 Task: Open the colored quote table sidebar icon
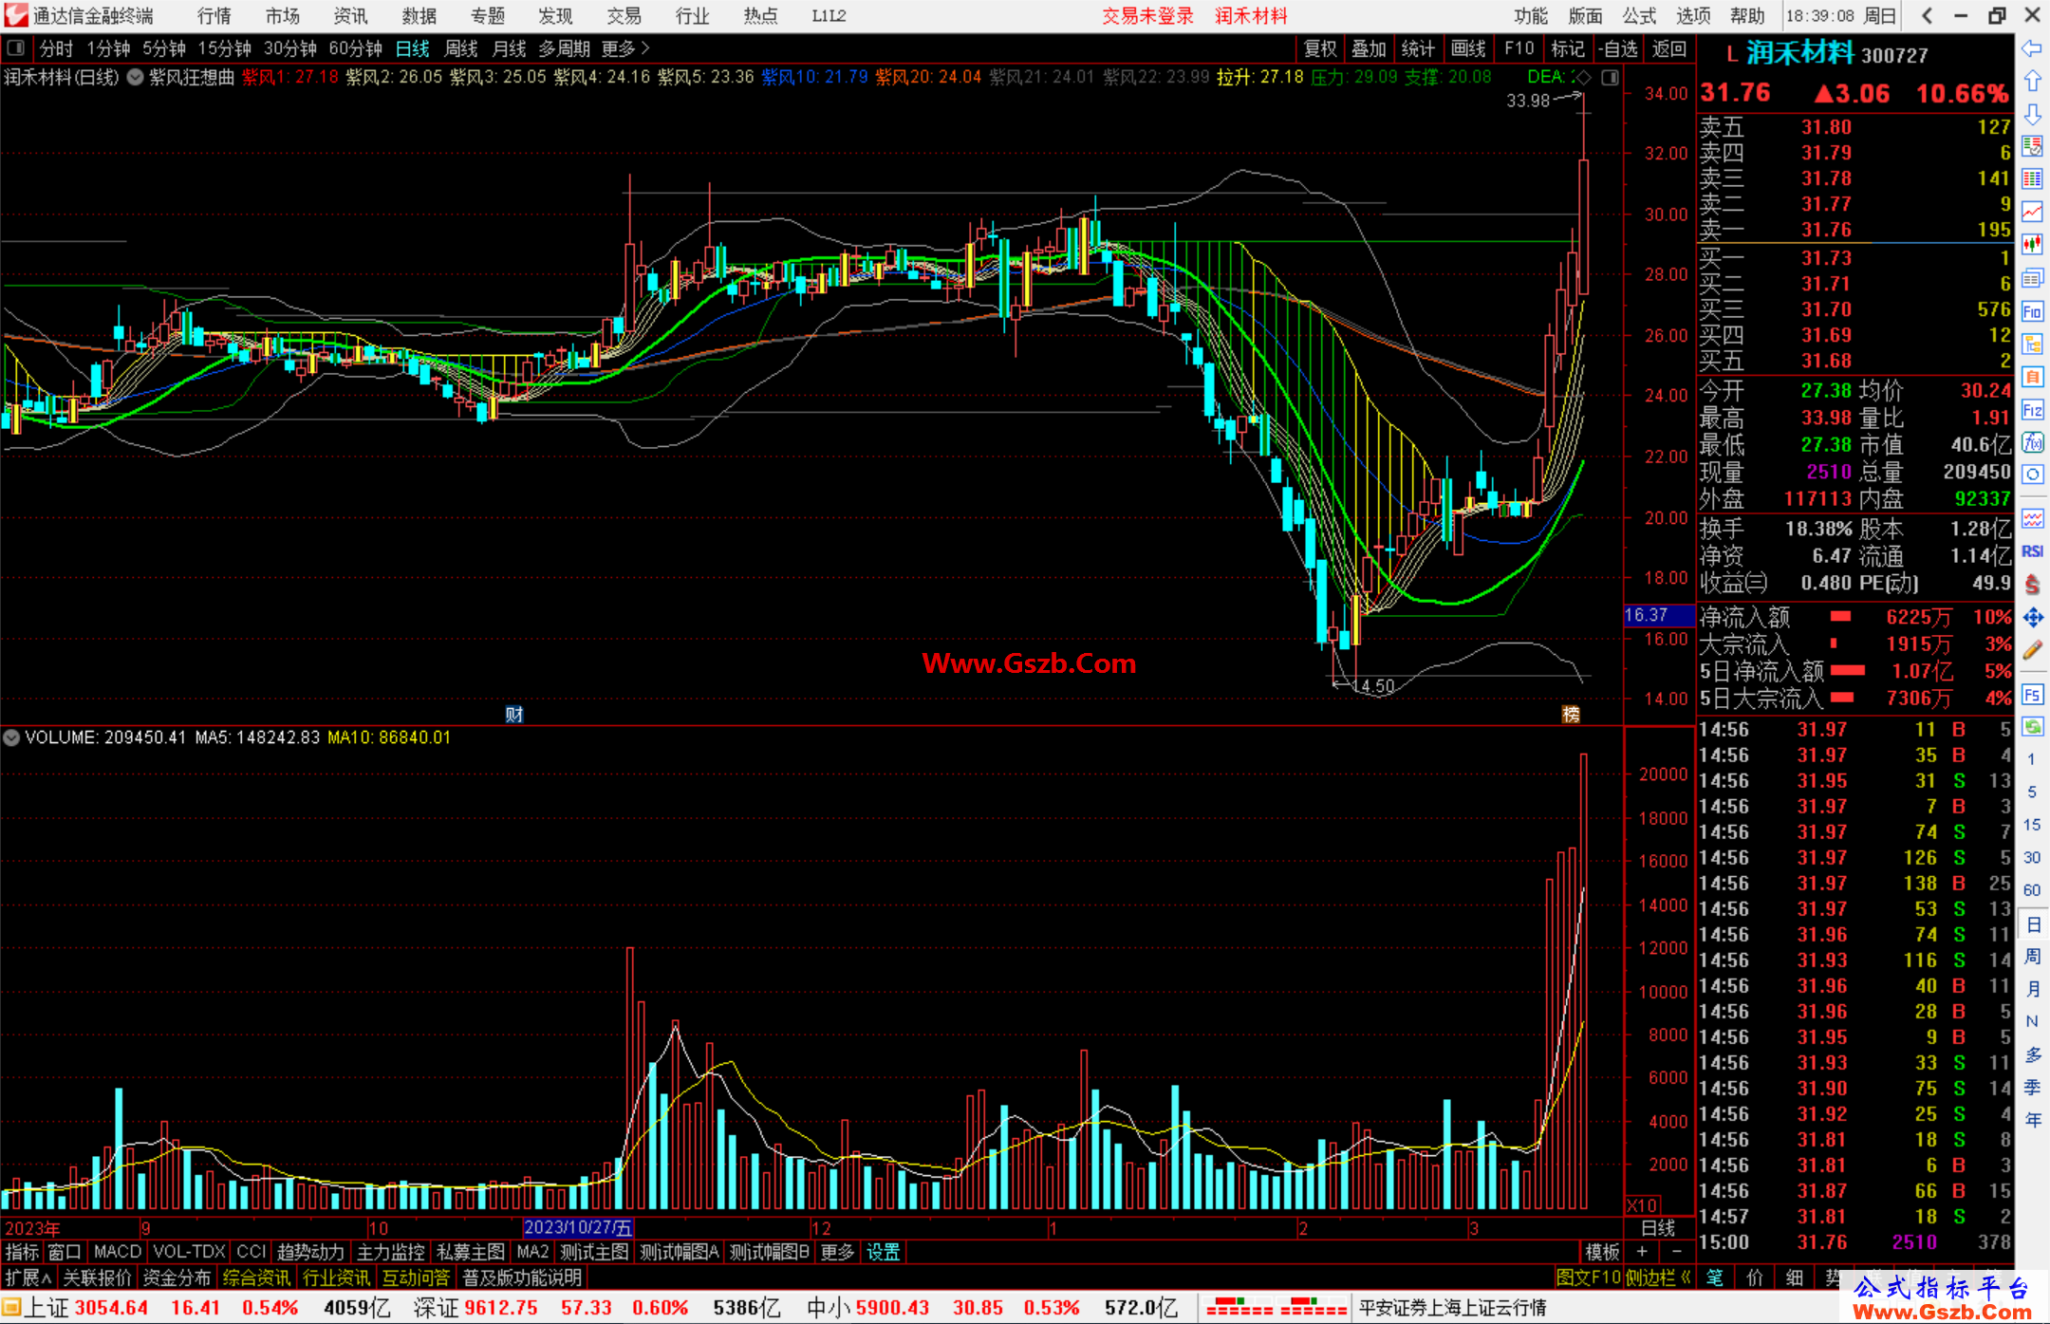coord(2032,178)
